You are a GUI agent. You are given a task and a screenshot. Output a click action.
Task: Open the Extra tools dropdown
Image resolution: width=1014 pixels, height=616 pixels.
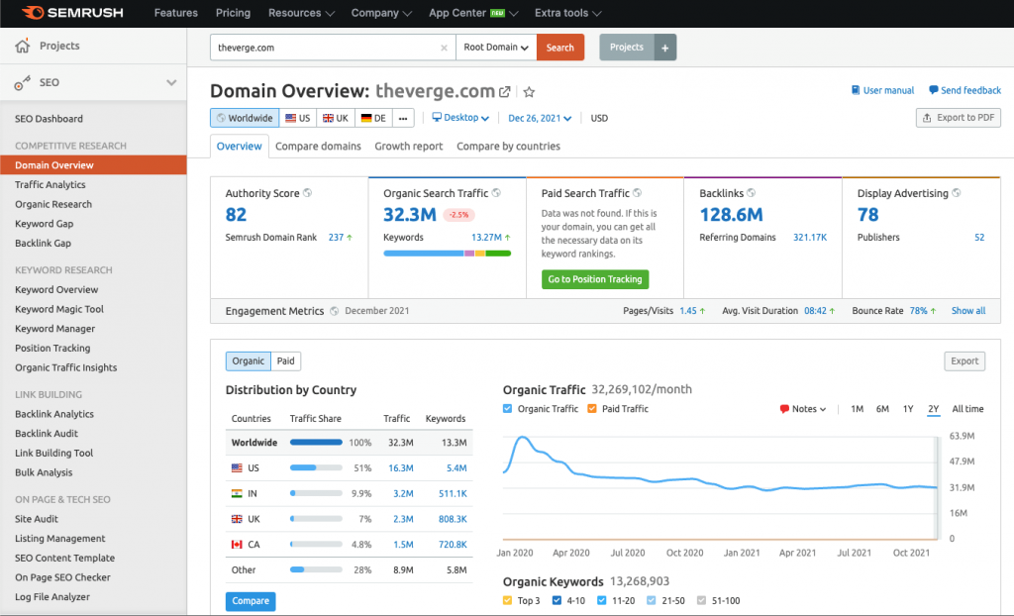567,13
